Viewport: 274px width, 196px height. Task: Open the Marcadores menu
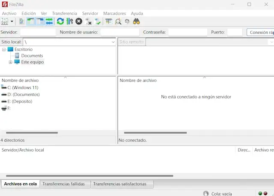coord(114,13)
